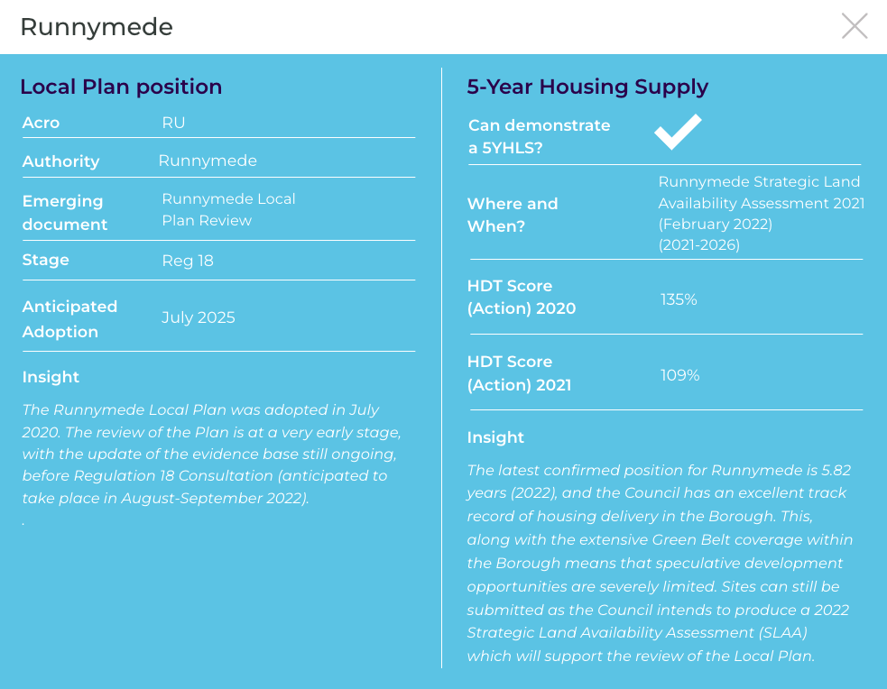Click the Authority value Runnymede
The width and height of the screenshot is (887, 689).
click(208, 161)
